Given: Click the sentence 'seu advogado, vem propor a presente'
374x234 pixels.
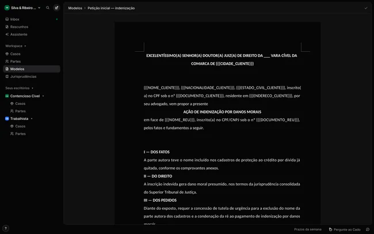Looking at the screenshot, I should click(176, 104).
